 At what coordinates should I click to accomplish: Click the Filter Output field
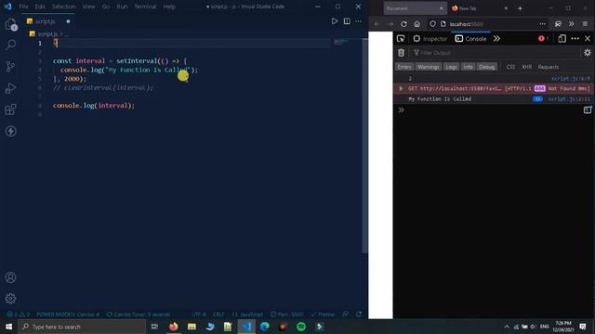496,53
